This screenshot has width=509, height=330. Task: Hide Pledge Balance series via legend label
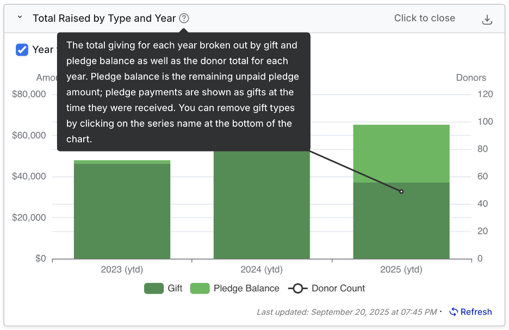point(246,289)
